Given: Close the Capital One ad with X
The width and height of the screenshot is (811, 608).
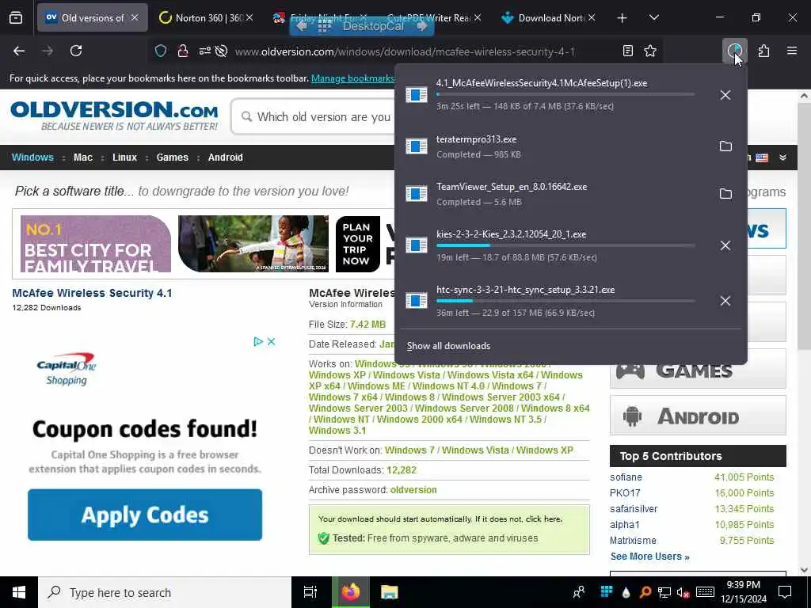Looking at the screenshot, I should coord(271,342).
